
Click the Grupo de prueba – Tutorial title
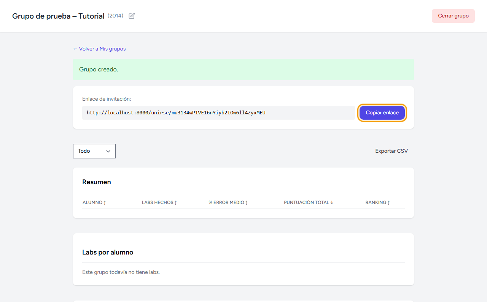coord(58,16)
